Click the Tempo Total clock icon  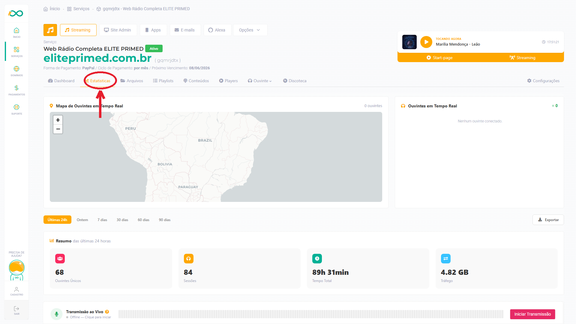coord(317,258)
